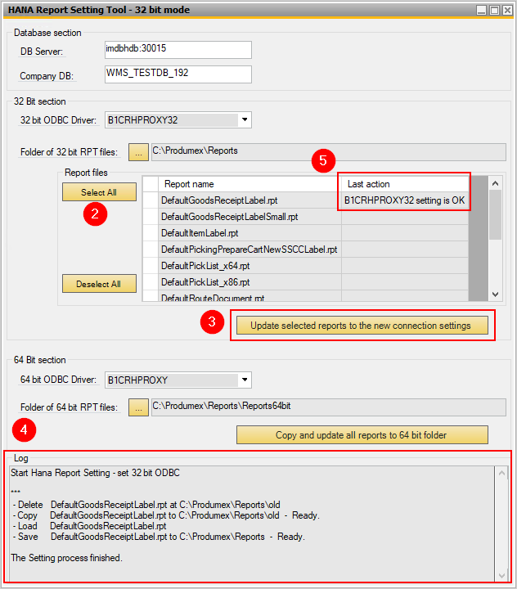Browse for the 64 bit RPT files folder
The image size is (517, 589).
(139, 407)
